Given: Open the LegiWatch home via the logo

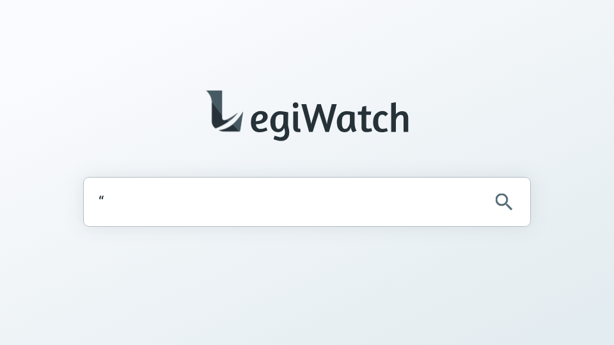Looking at the screenshot, I should pyautogui.click(x=308, y=116).
